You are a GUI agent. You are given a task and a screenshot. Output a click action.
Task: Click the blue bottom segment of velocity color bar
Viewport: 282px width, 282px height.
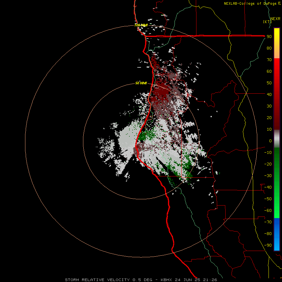point(277,234)
